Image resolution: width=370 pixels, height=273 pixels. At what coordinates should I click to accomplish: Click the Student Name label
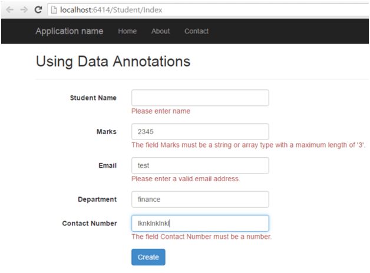pos(93,98)
